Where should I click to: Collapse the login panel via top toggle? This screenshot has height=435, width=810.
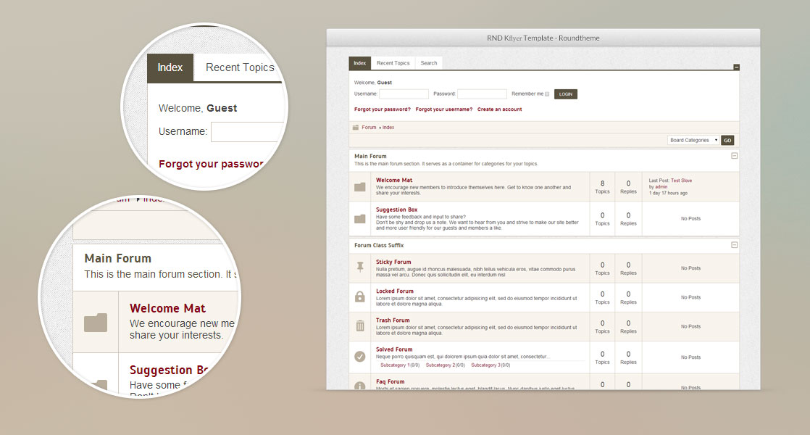pos(737,67)
